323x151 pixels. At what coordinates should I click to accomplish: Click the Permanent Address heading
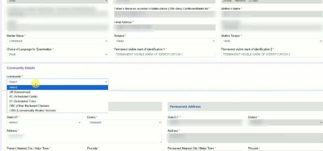point(185,107)
